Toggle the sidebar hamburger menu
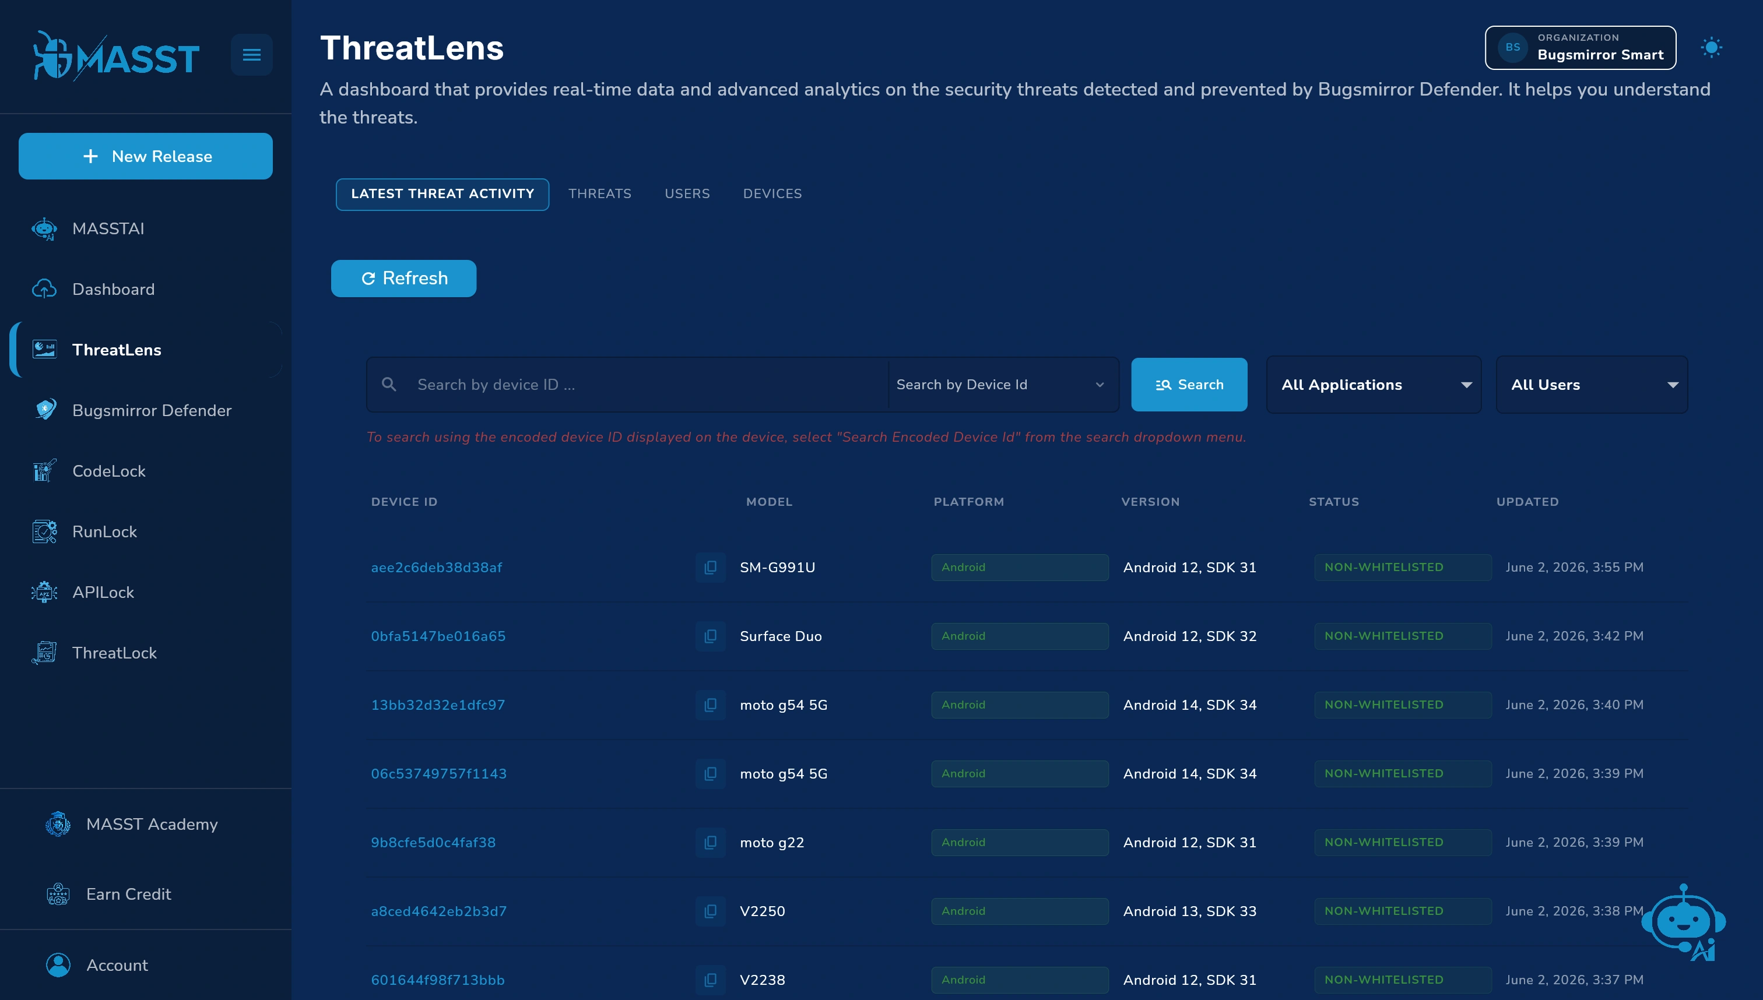 click(251, 54)
